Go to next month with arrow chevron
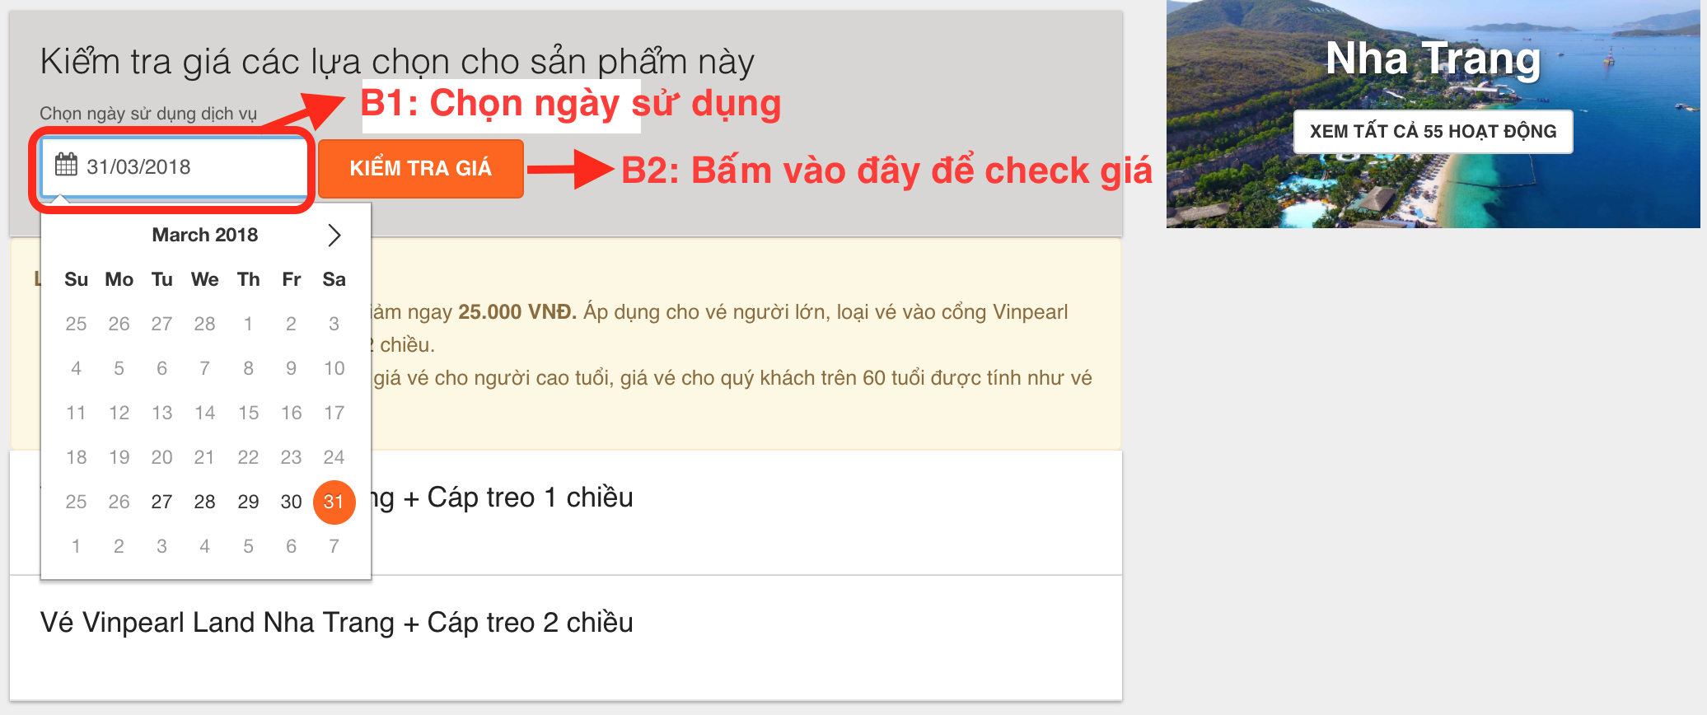Screen dimensions: 1707x715 tap(334, 236)
